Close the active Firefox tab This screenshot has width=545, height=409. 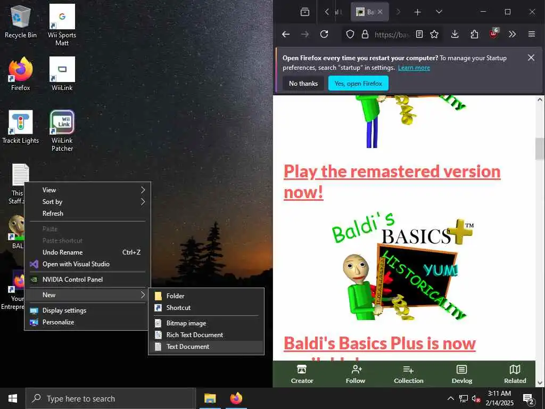pyautogui.click(x=380, y=12)
